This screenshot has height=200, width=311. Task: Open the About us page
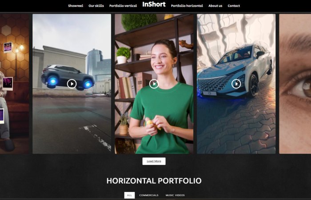(x=215, y=6)
